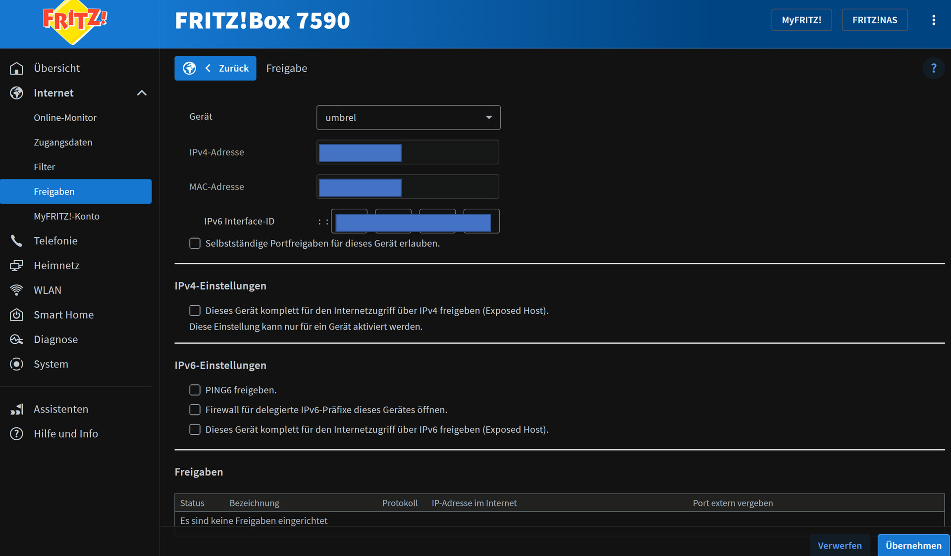This screenshot has height=556, width=951.
Task: Click the Telefonie phone icon
Action: click(16, 241)
